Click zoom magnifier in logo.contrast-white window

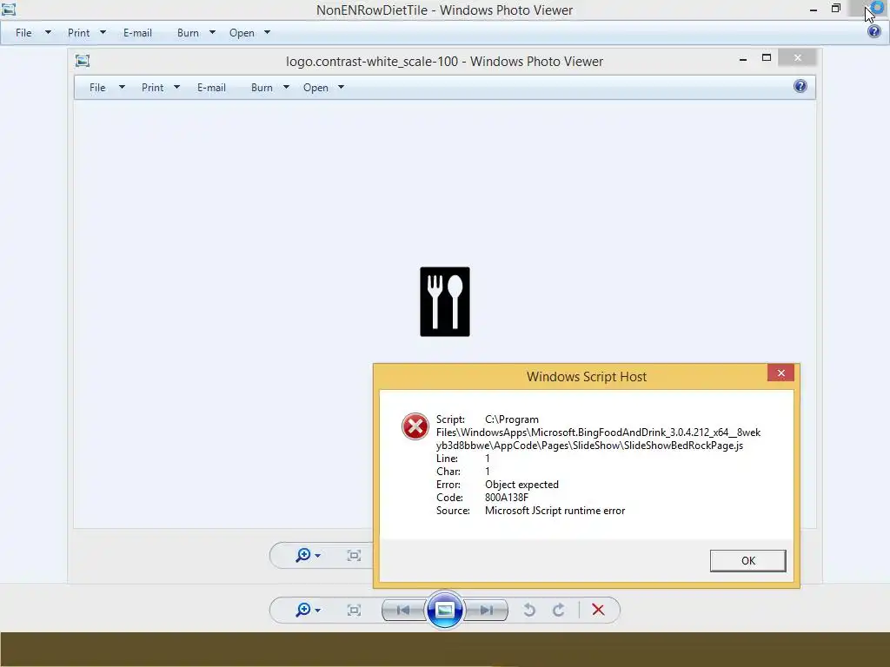pyautogui.click(x=303, y=555)
